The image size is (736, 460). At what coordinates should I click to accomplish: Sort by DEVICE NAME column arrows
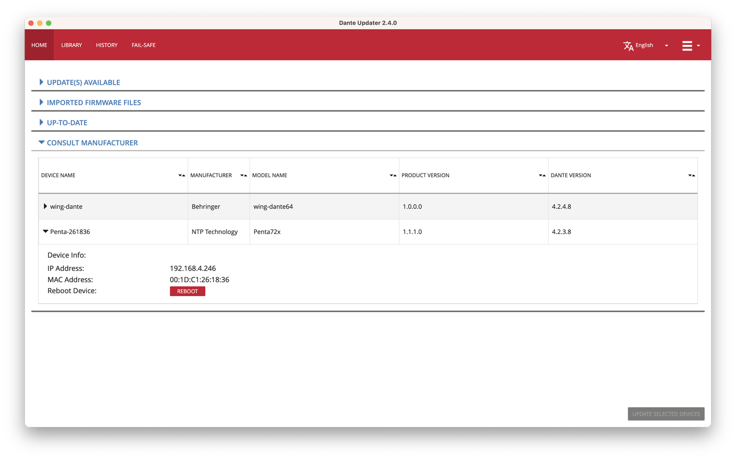click(x=182, y=175)
